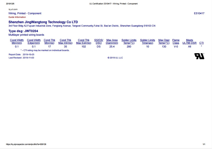The image size is (212, 149).
Task: Open the Solder Limits Temp(°C) header
Action: [129, 41]
